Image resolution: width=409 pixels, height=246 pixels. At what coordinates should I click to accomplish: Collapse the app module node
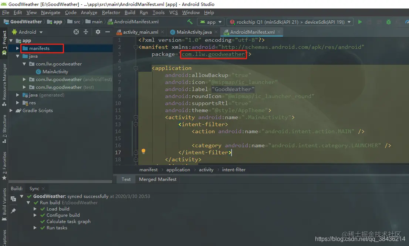[11, 40]
